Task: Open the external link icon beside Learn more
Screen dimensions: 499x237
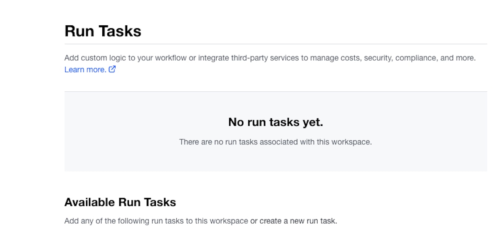Action: (x=112, y=70)
